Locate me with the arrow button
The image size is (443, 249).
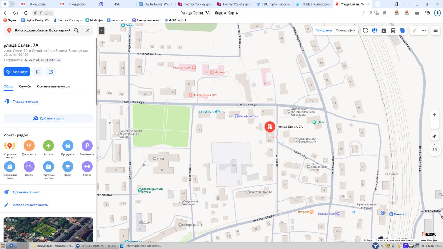pos(435,136)
